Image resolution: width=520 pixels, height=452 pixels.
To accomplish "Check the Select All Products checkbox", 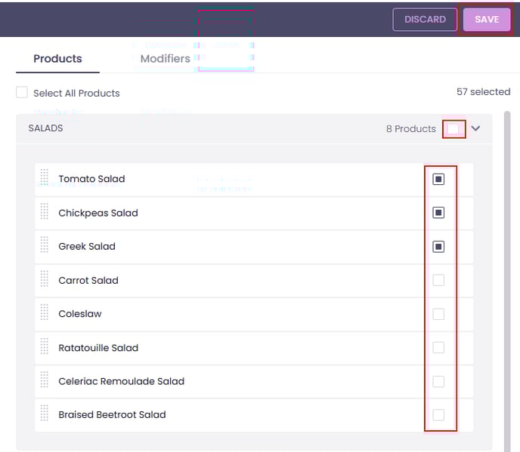I will coord(22,93).
